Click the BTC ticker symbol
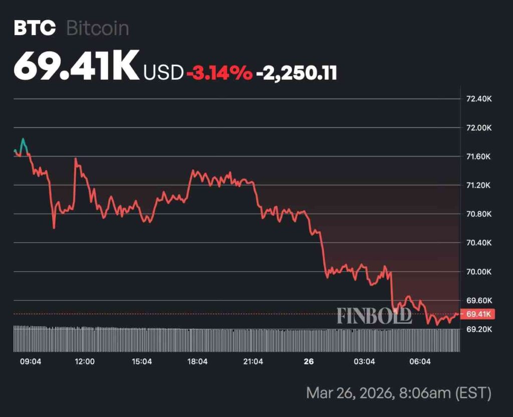The height and width of the screenshot is (417, 513). (x=34, y=28)
